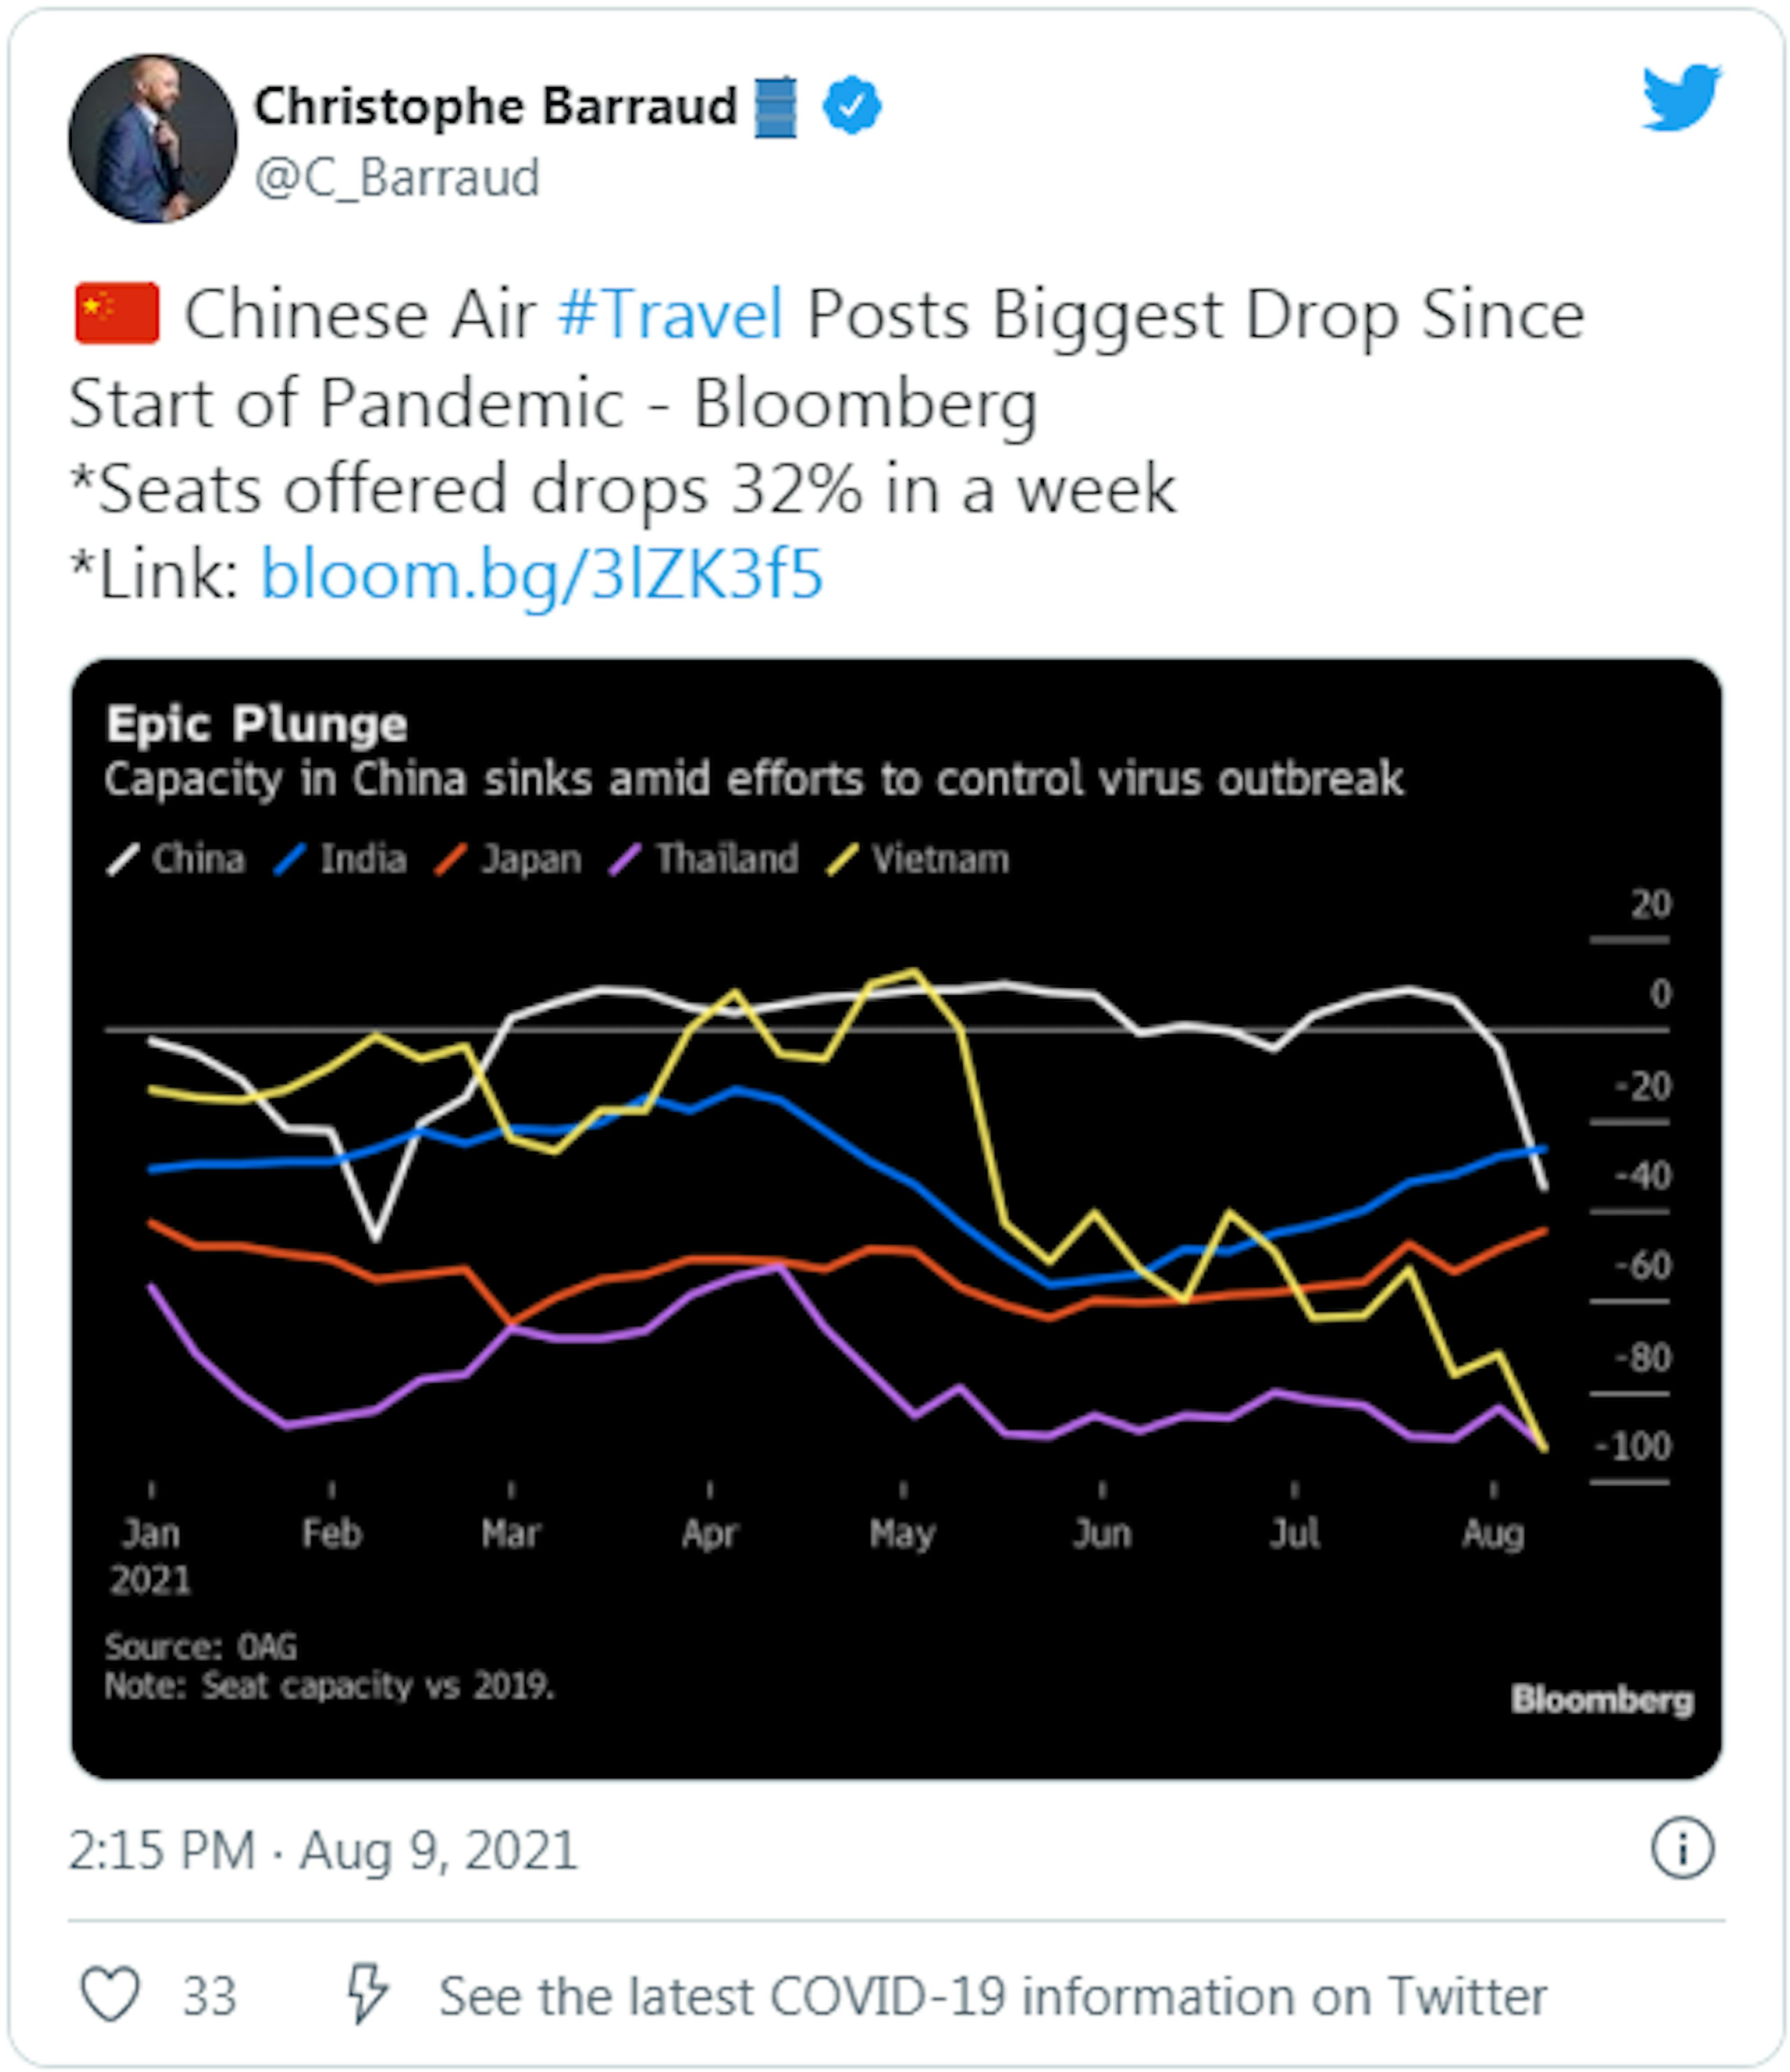Viewport: 1790px width, 2072px height.
Task: Open the bloom.bg/3lZK3f5 link
Action: [x=542, y=575]
